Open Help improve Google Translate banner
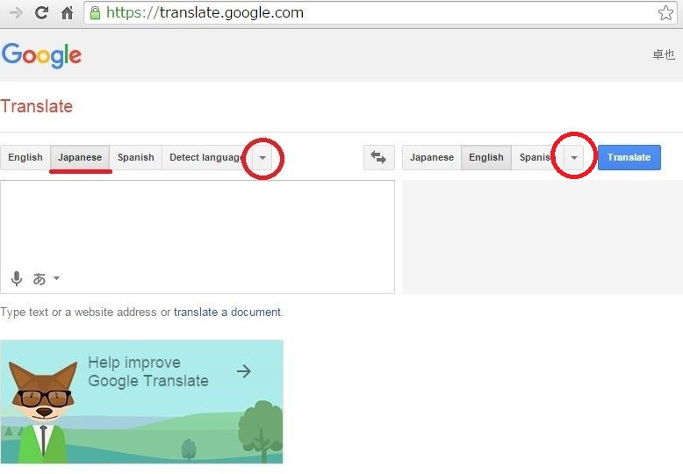The width and height of the screenshot is (683, 474). pos(141,402)
